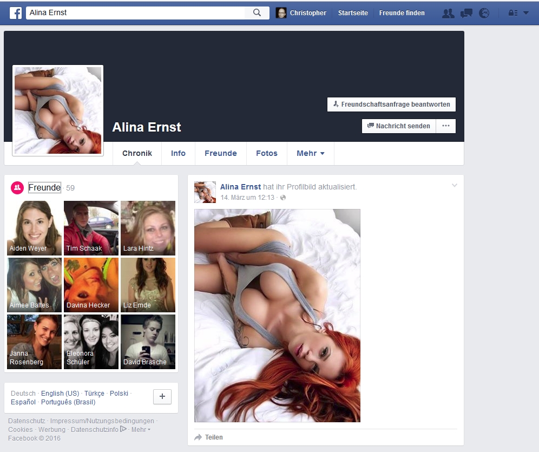Click the Facebook logo icon

click(16, 12)
